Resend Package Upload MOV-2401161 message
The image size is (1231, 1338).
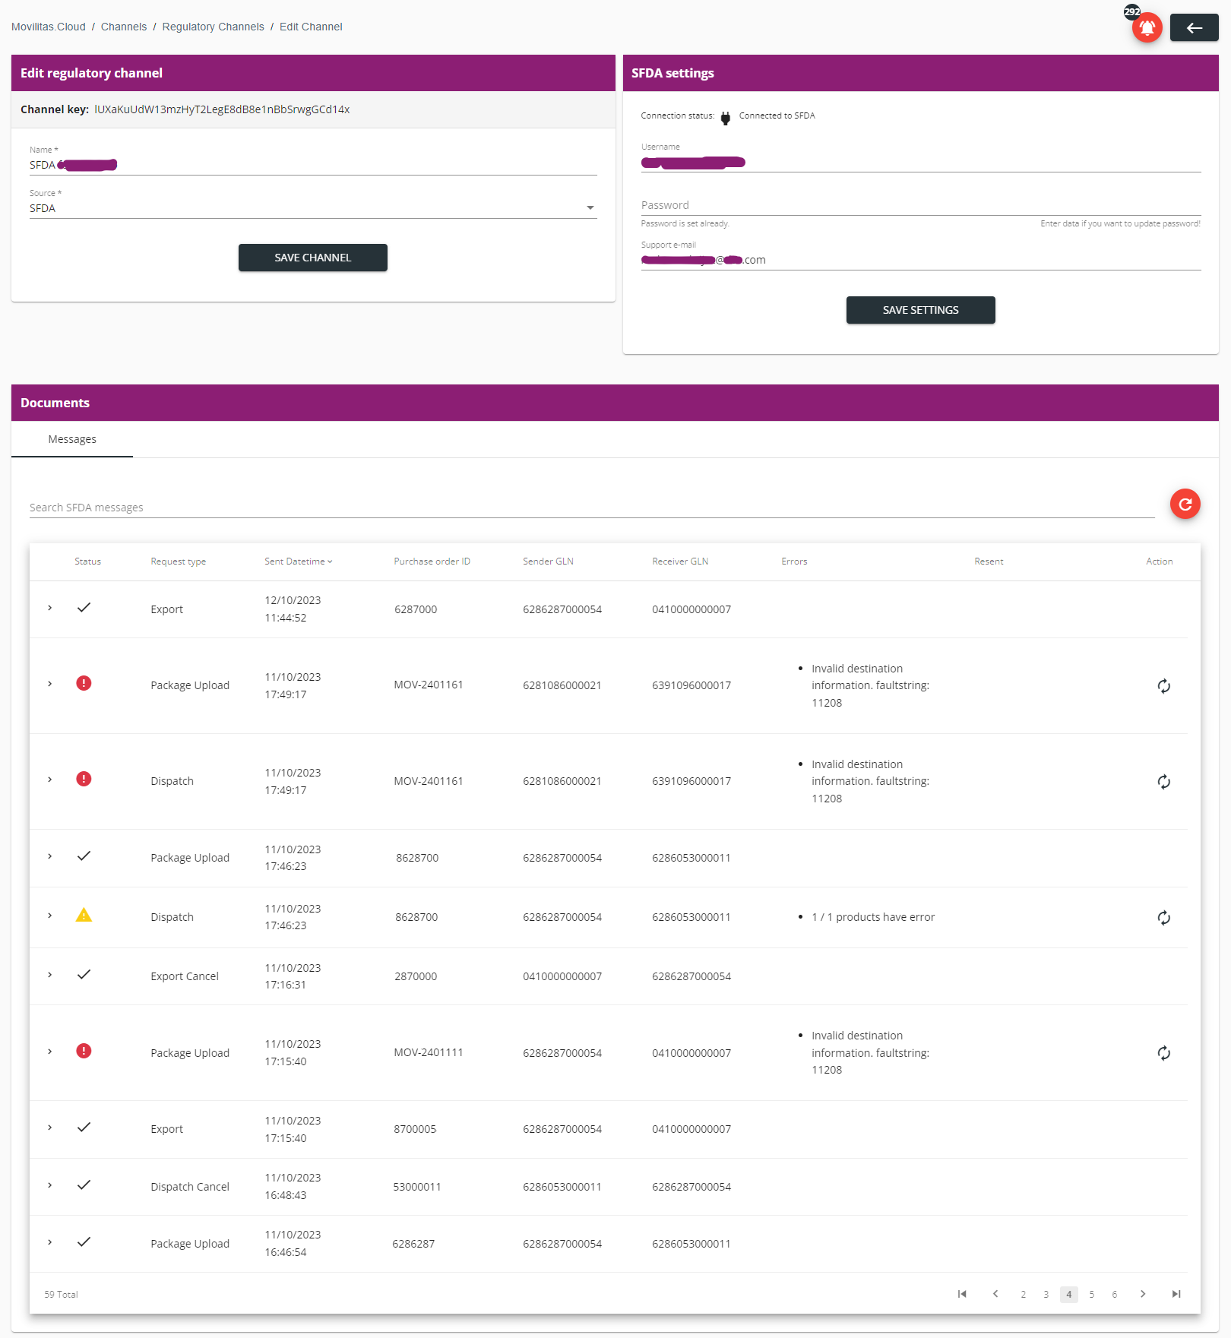1163,686
